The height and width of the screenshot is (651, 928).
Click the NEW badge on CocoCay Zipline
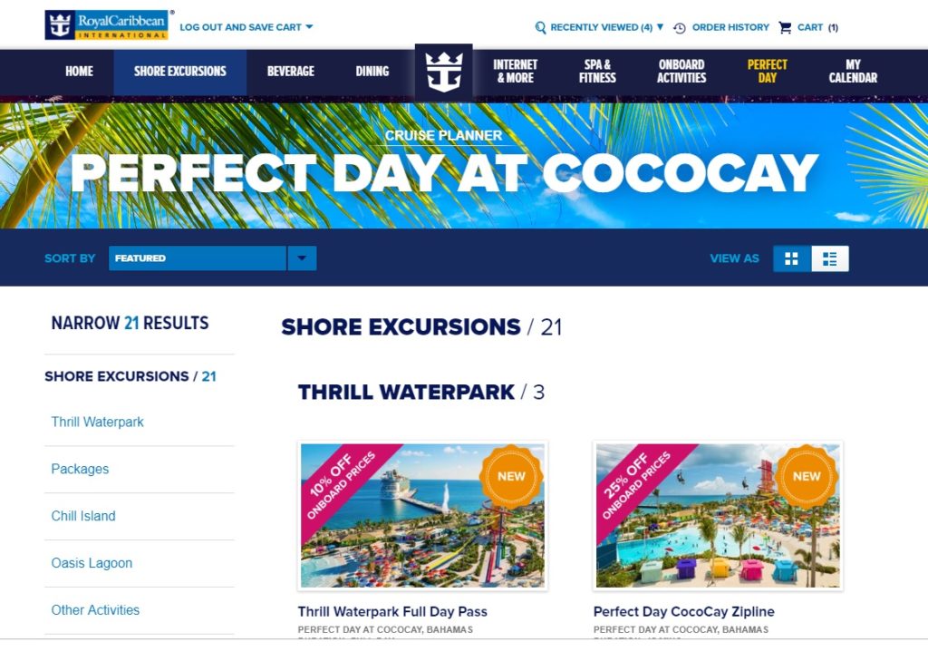tap(807, 476)
